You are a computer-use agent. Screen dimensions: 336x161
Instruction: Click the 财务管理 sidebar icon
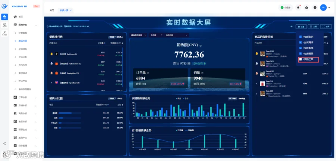(15, 146)
